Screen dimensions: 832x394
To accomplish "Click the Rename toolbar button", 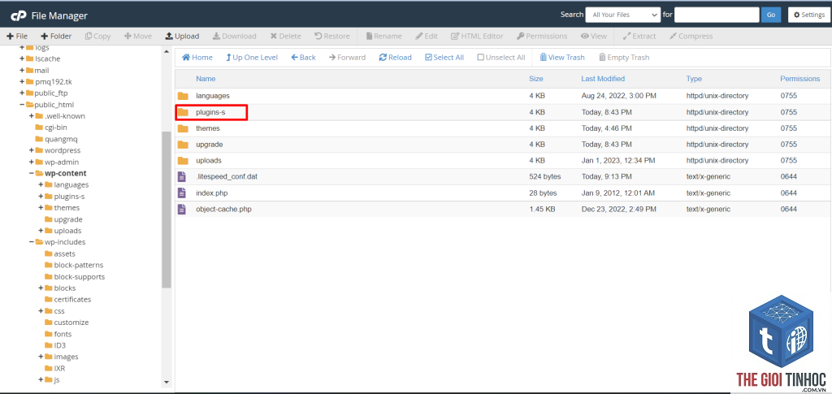I will click(x=383, y=36).
